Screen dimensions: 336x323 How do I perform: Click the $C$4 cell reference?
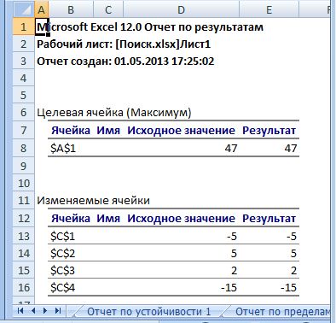(63, 288)
